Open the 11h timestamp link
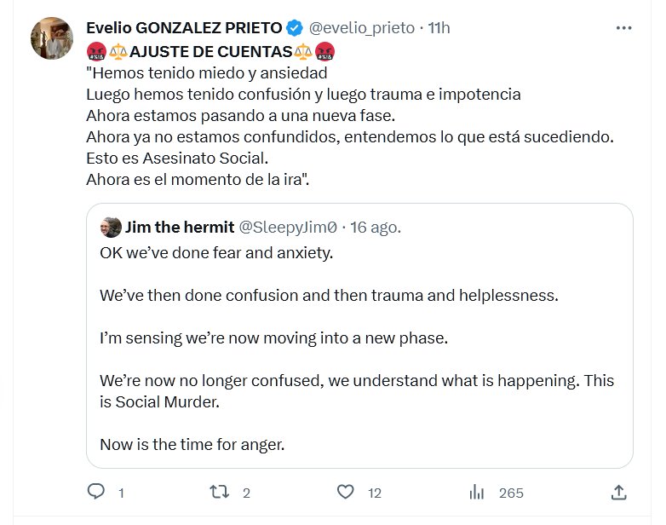 (439, 28)
